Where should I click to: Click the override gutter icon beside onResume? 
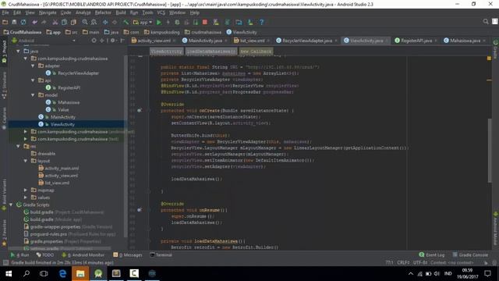pos(139,210)
